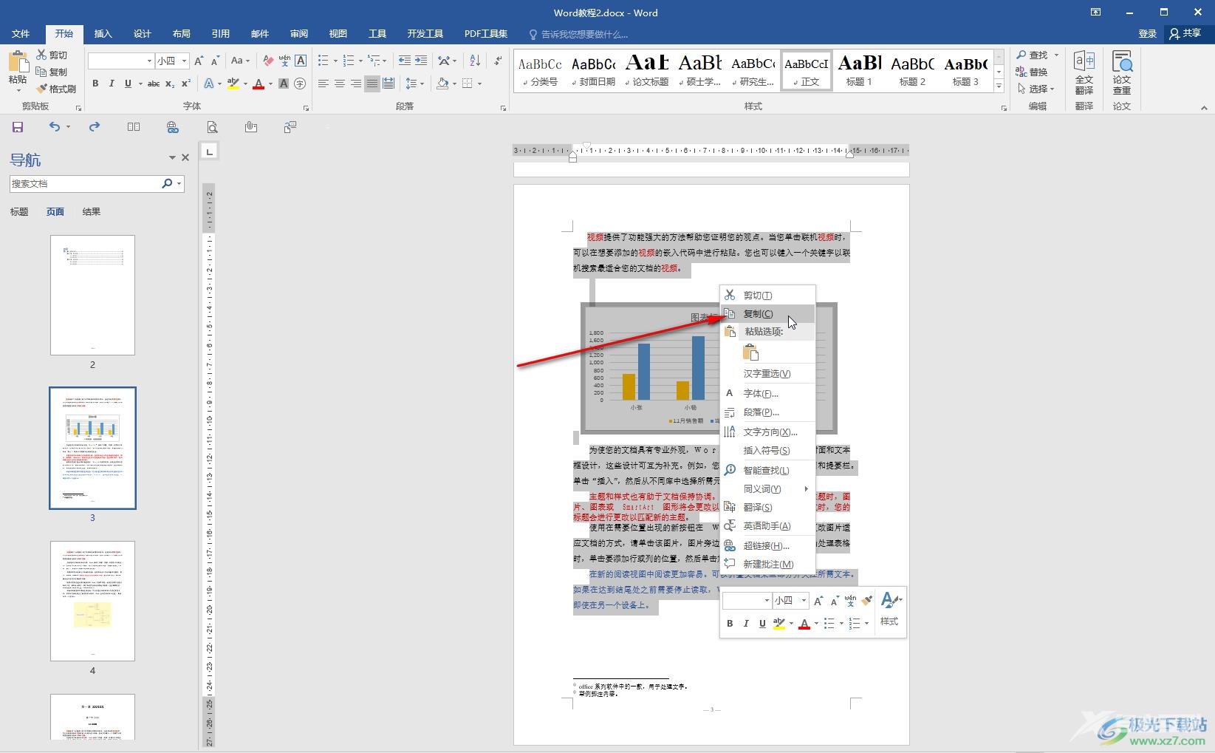Open the mini toolbar font size dropdown

[x=804, y=601]
